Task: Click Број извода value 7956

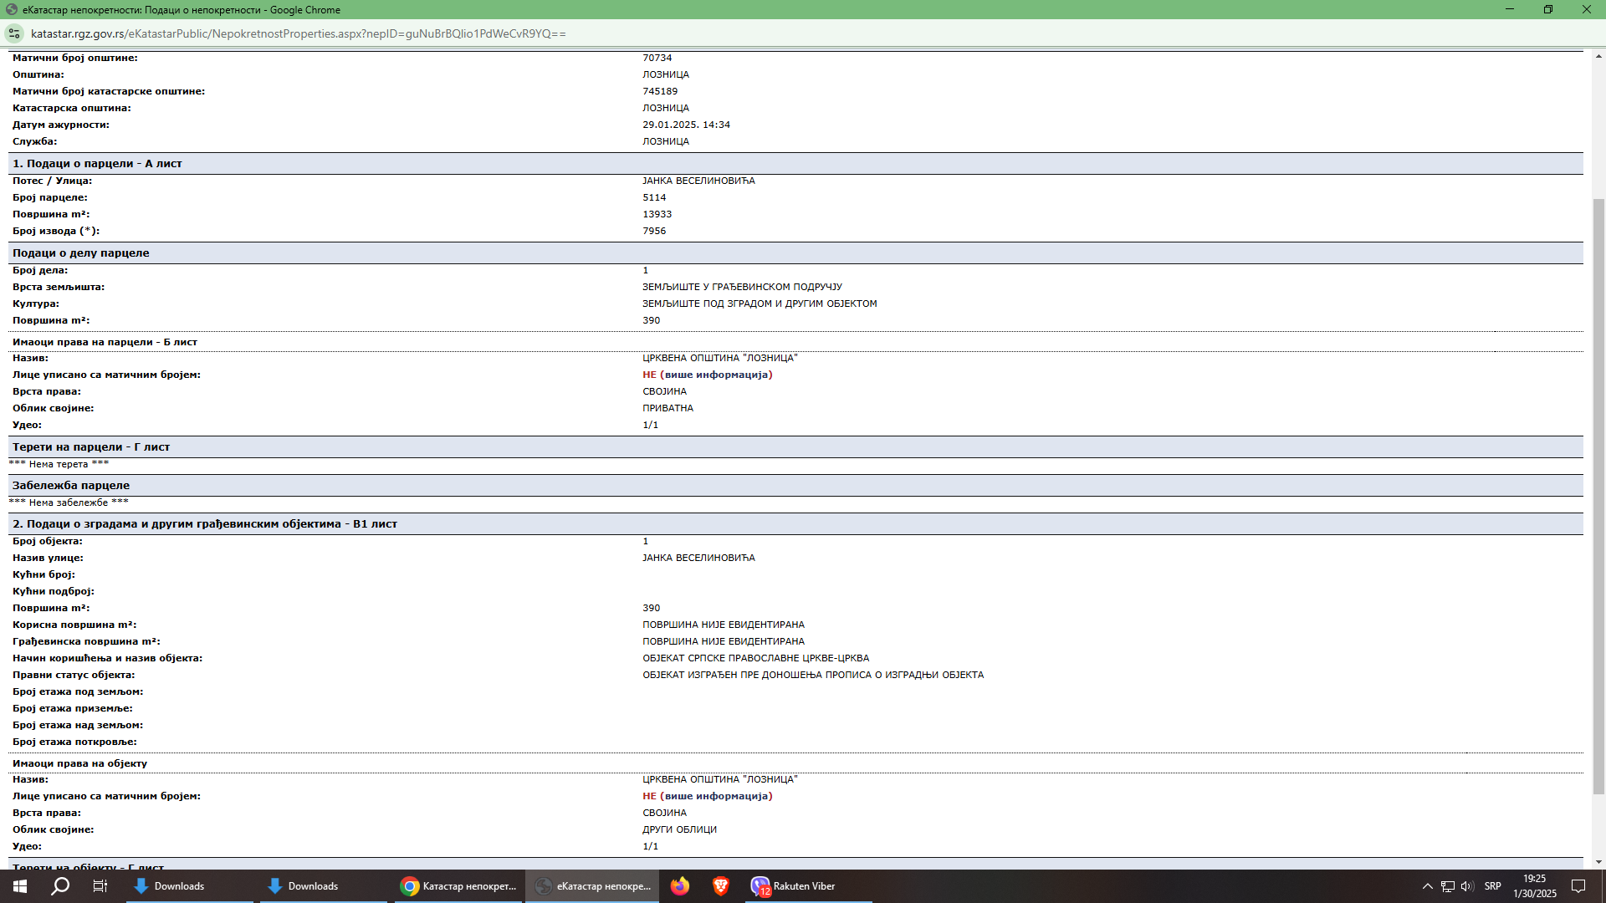Action: [x=654, y=232]
